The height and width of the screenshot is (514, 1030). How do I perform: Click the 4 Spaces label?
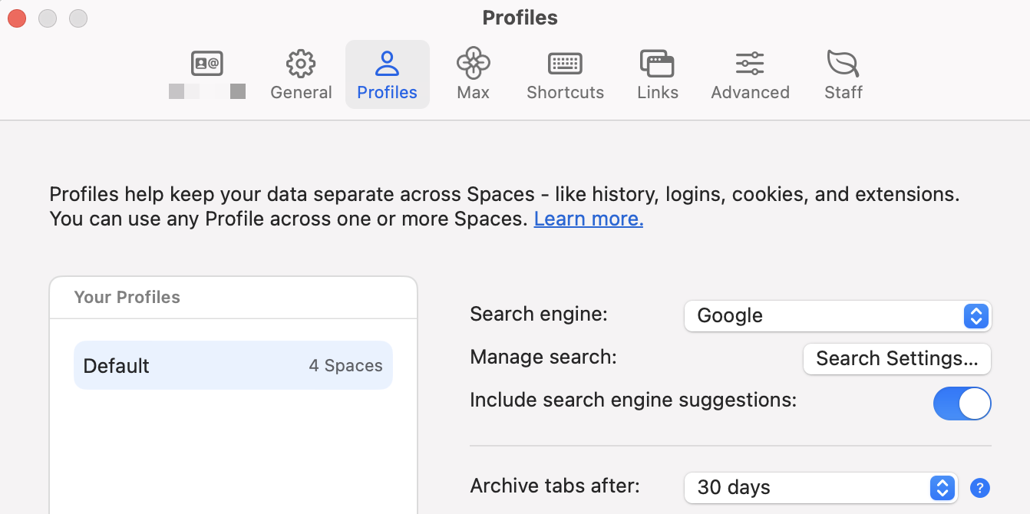point(345,365)
